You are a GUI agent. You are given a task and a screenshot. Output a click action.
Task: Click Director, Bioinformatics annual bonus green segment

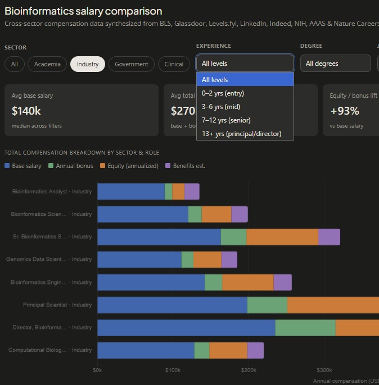[305, 328]
